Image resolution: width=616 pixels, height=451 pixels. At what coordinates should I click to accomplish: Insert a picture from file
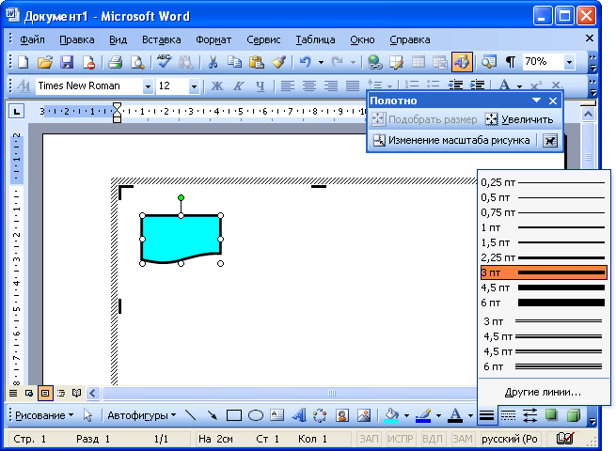coord(364,415)
